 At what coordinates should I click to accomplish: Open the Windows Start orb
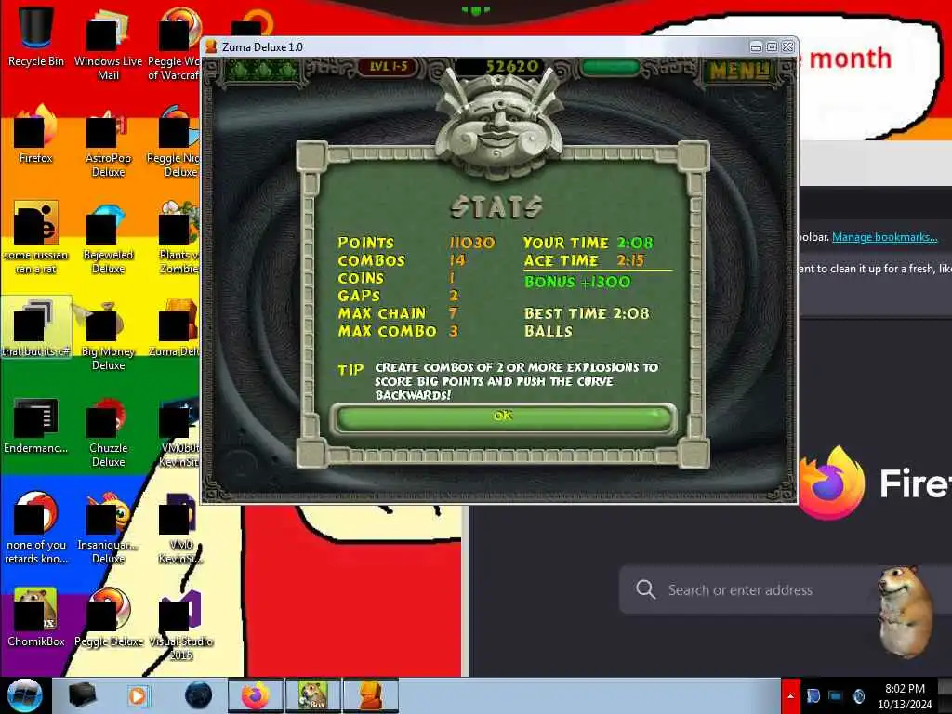[x=24, y=695]
